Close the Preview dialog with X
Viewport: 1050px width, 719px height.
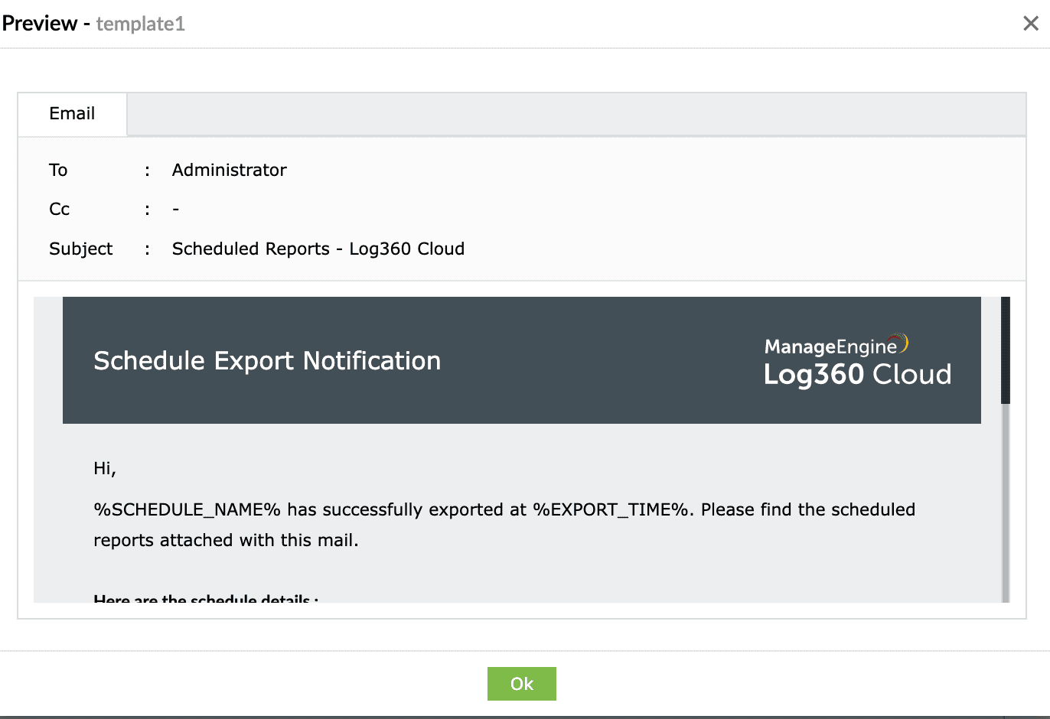pos(1031,24)
